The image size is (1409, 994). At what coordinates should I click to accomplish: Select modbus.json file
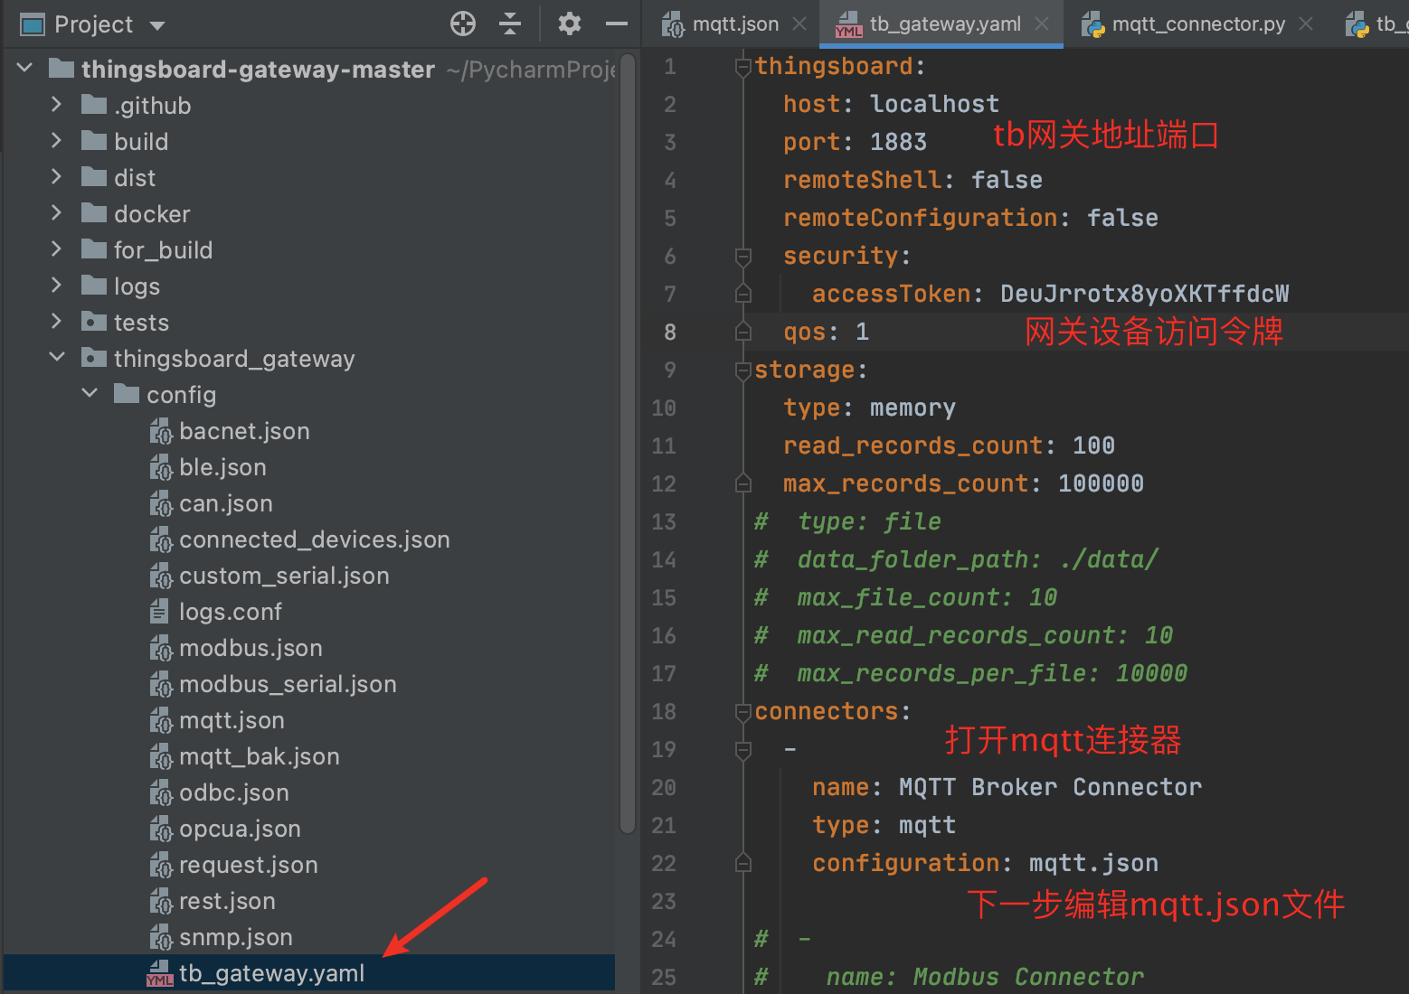point(251,648)
